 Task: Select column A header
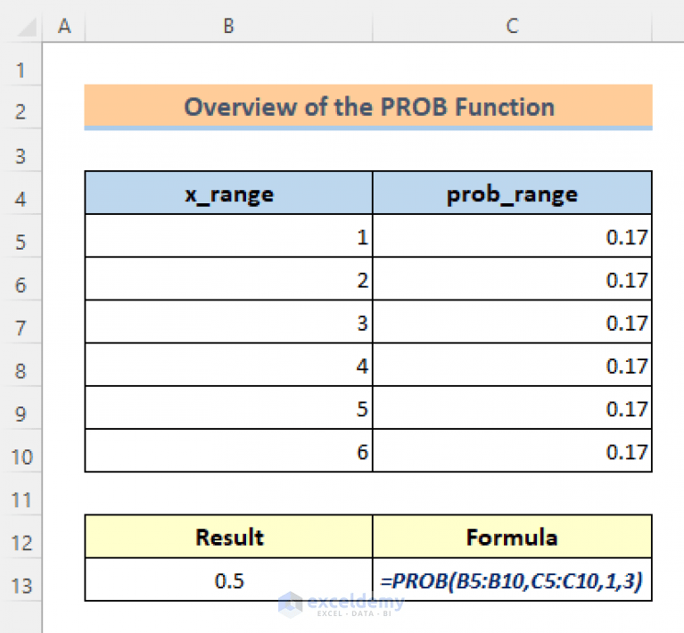tap(64, 26)
